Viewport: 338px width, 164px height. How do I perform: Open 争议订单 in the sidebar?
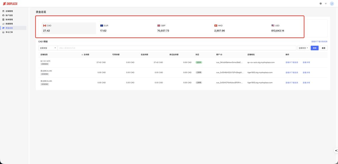coord(14,32)
